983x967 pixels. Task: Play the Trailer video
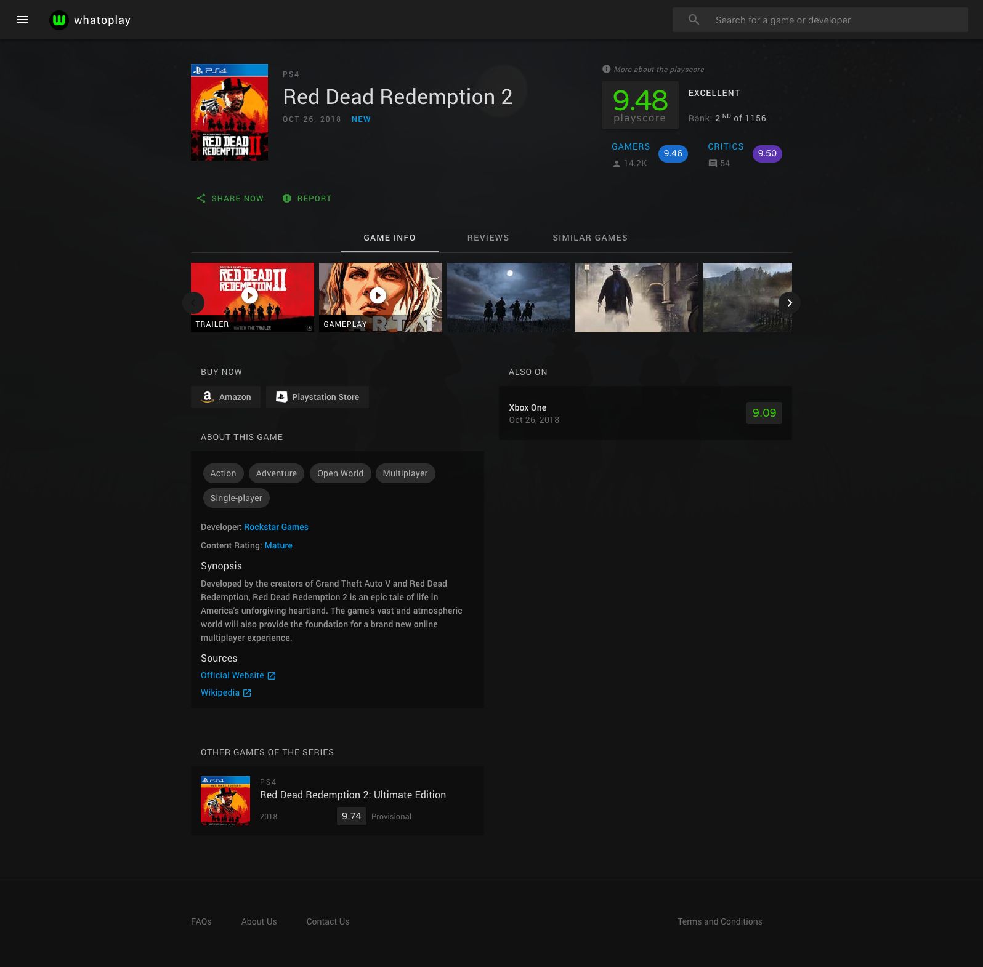(x=249, y=295)
